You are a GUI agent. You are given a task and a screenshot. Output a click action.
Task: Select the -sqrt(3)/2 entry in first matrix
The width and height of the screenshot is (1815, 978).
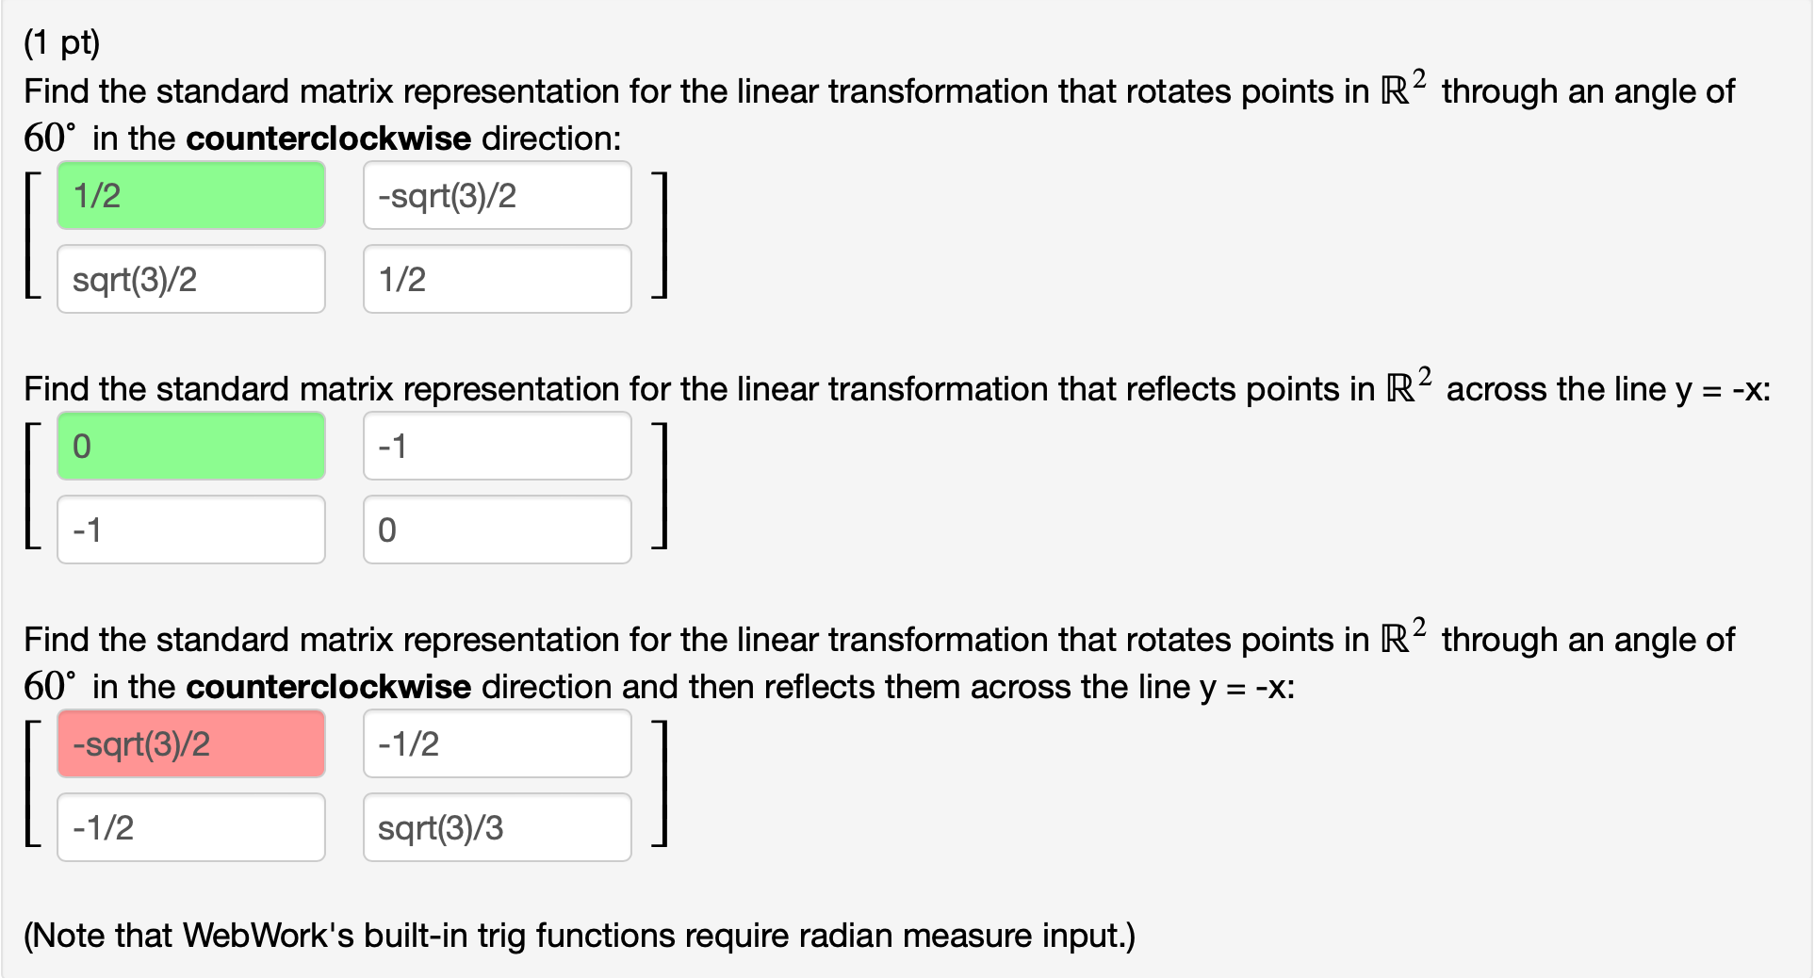pyautogui.click(x=497, y=195)
